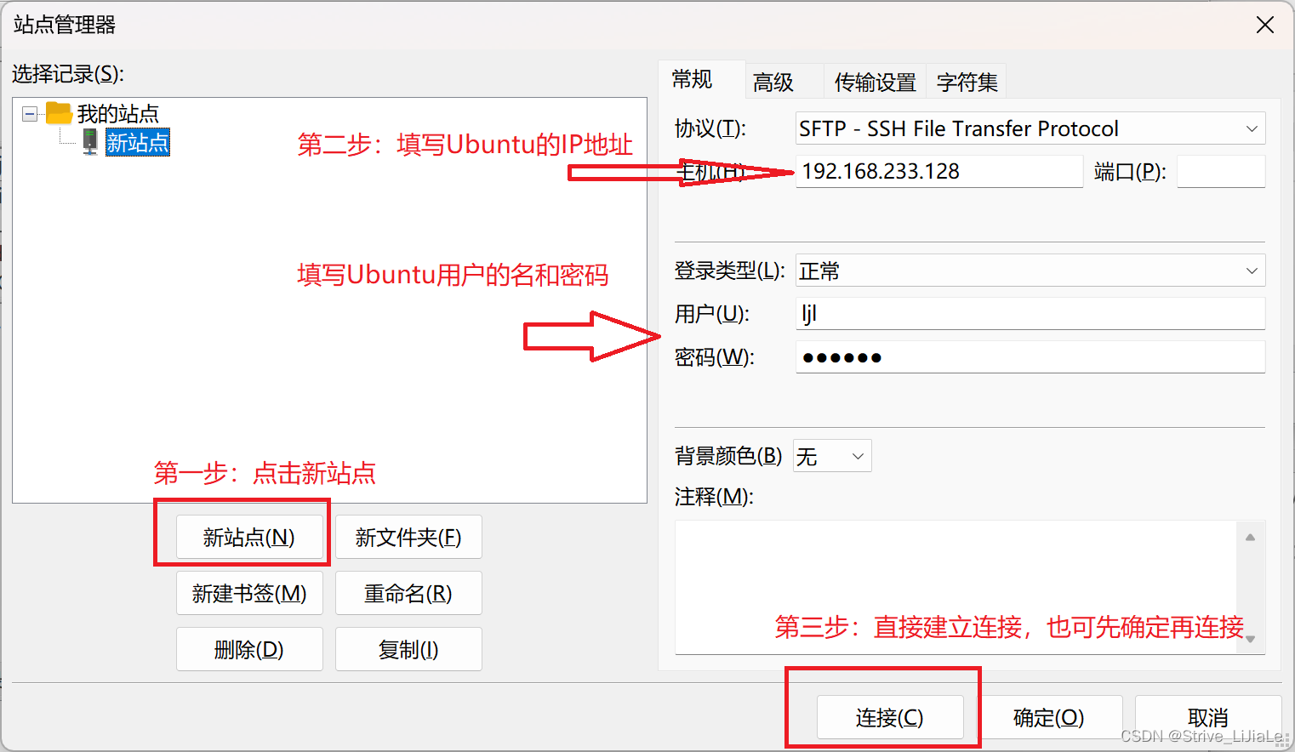This screenshot has width=1295, height=752.
Task: Click the 用户 username field
Action: [x=1030, y=313]
